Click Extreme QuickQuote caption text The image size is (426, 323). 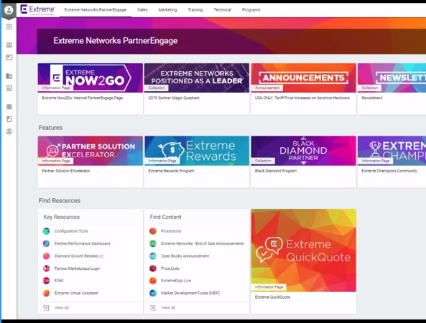(272, 297)
